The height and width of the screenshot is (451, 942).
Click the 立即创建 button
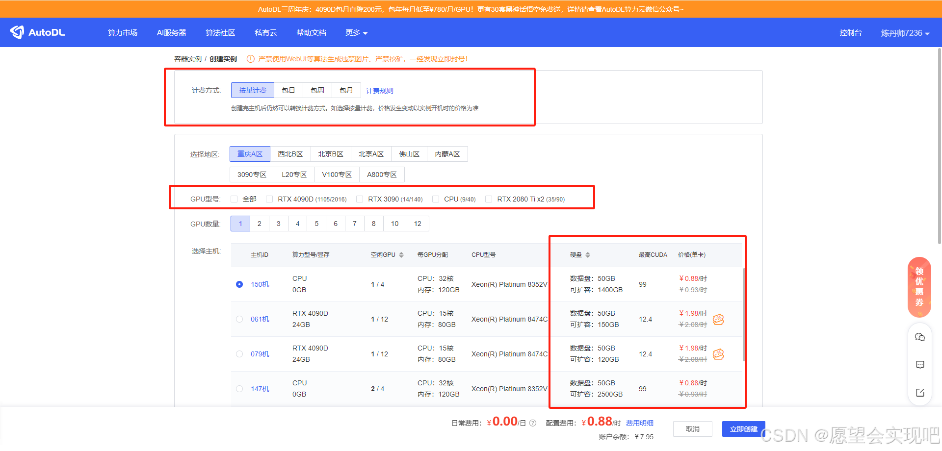[x=743, y=429]
